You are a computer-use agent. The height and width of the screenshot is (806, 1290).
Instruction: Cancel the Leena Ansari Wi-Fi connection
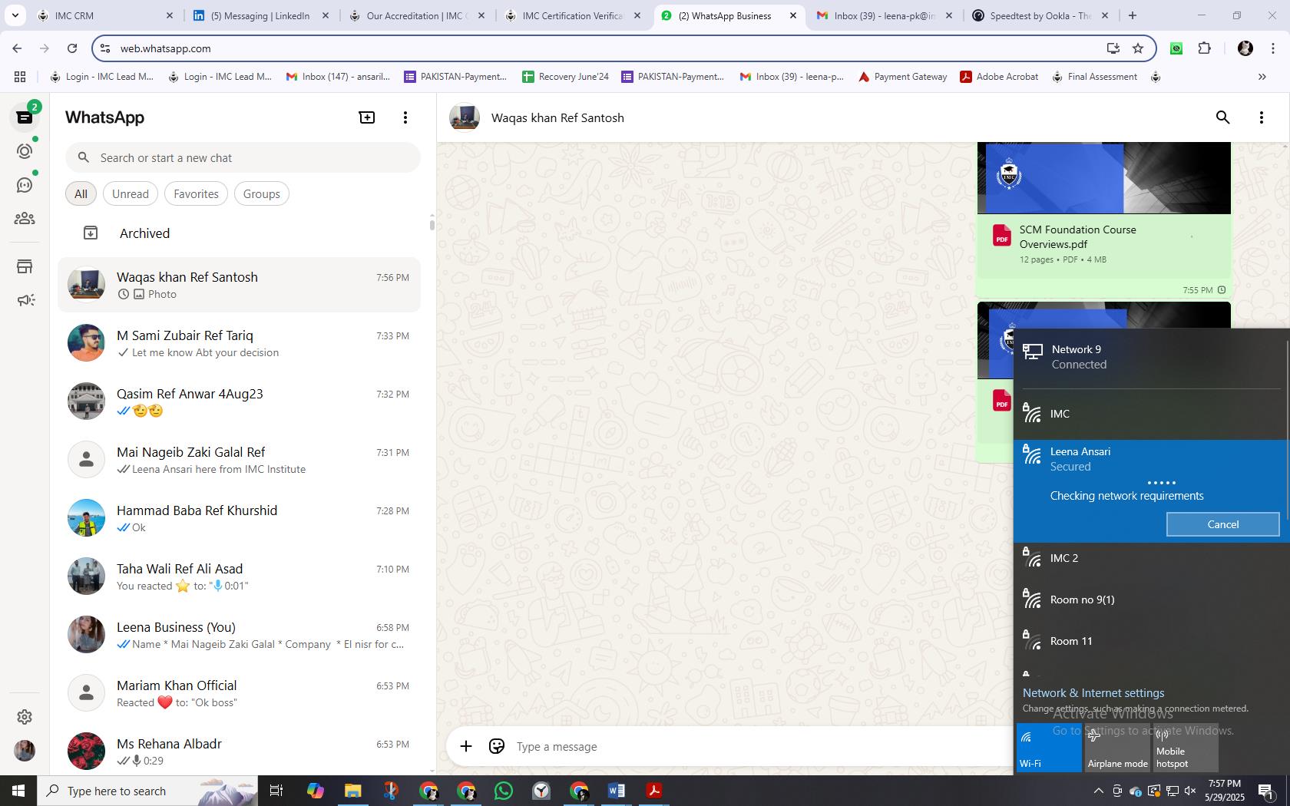click(1222, 524)
